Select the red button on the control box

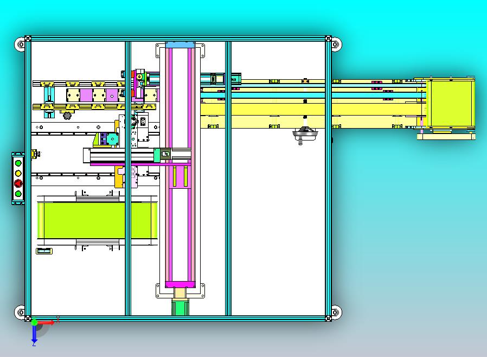coord(18,183)
